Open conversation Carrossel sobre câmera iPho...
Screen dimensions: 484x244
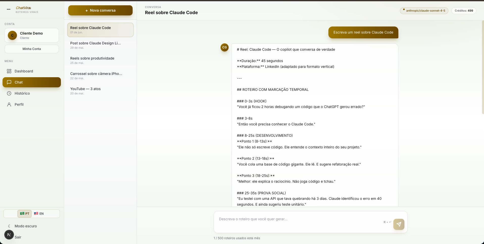[x=100, y=76]
